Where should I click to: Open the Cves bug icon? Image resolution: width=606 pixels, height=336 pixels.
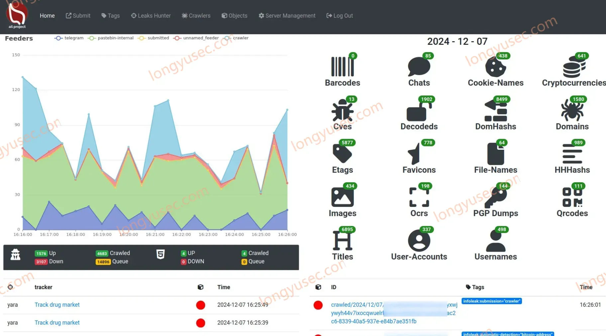point(342,111)
